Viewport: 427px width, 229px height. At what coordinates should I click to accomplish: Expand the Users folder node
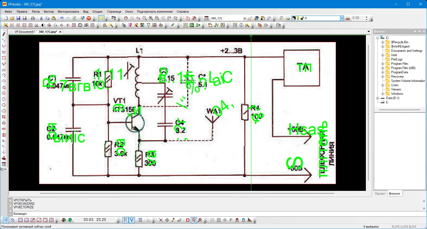(x=383, y=85)
